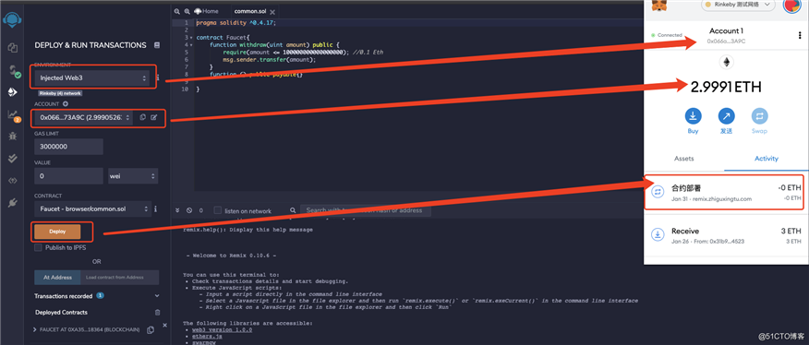Zoom out the editor font
The height and width of the screenshot is (345, 809).
coord(176,11)
